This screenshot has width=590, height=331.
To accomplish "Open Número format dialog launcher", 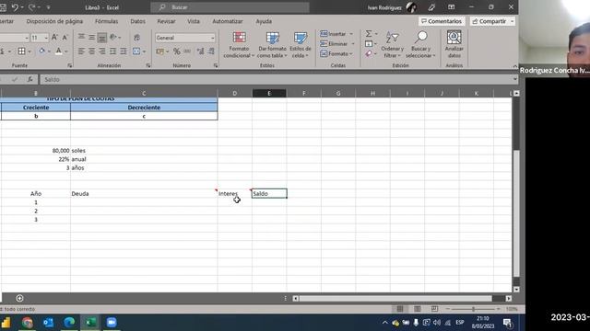I will (216, 65).
